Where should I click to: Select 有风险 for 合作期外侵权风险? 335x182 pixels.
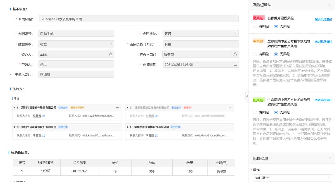(x=254, y=26)
